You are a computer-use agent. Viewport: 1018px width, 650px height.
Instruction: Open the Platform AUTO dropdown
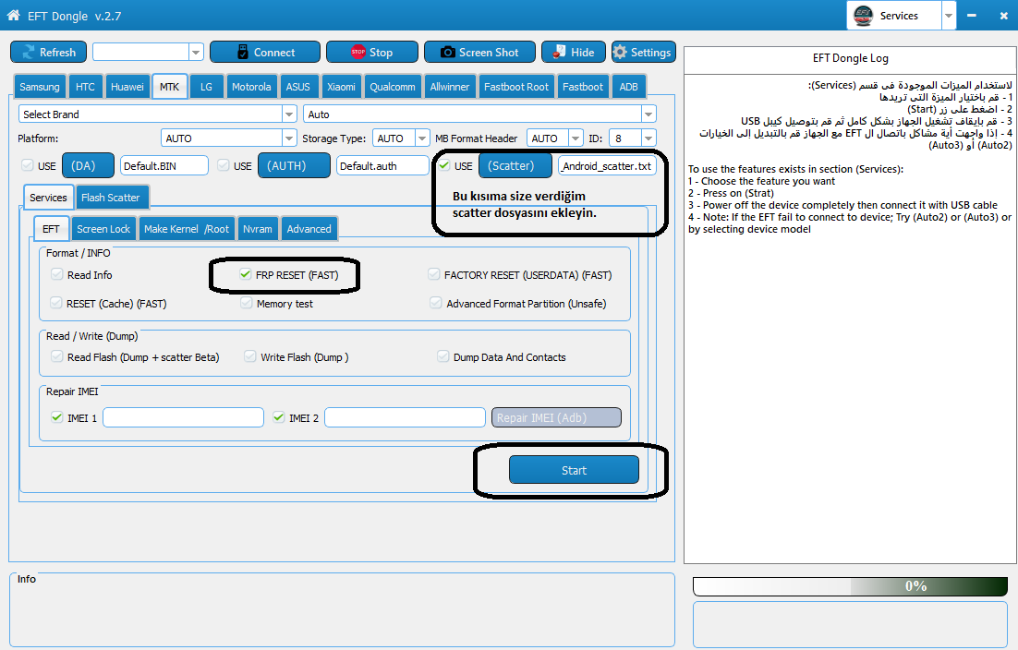pyautogui.click(x=289, y=138)
